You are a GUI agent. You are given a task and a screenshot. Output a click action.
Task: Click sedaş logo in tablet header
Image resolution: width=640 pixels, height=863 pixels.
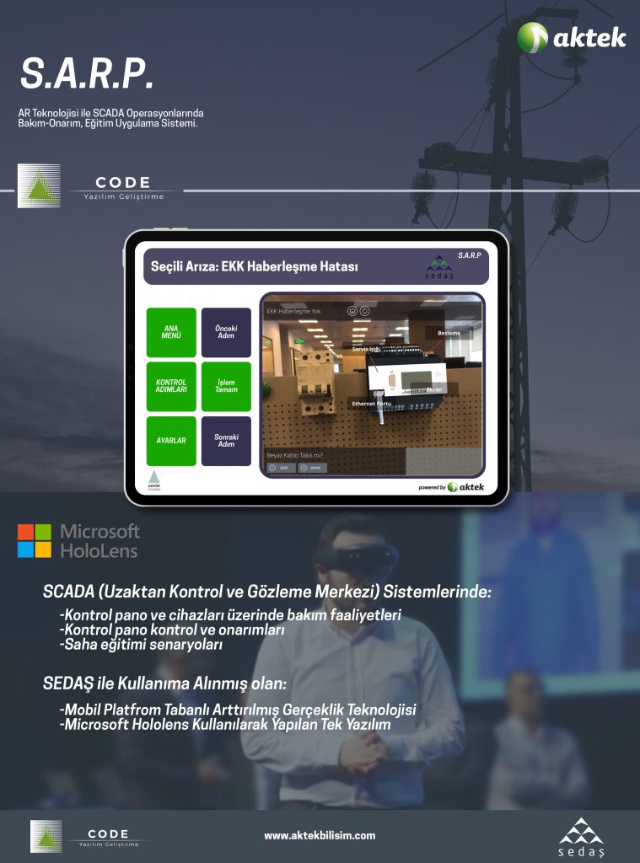point(439,267)
